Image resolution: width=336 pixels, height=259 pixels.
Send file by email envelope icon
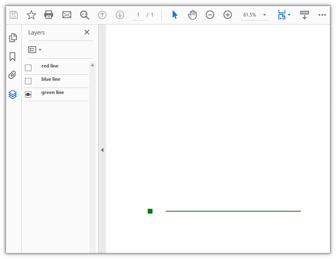[67, 15]
